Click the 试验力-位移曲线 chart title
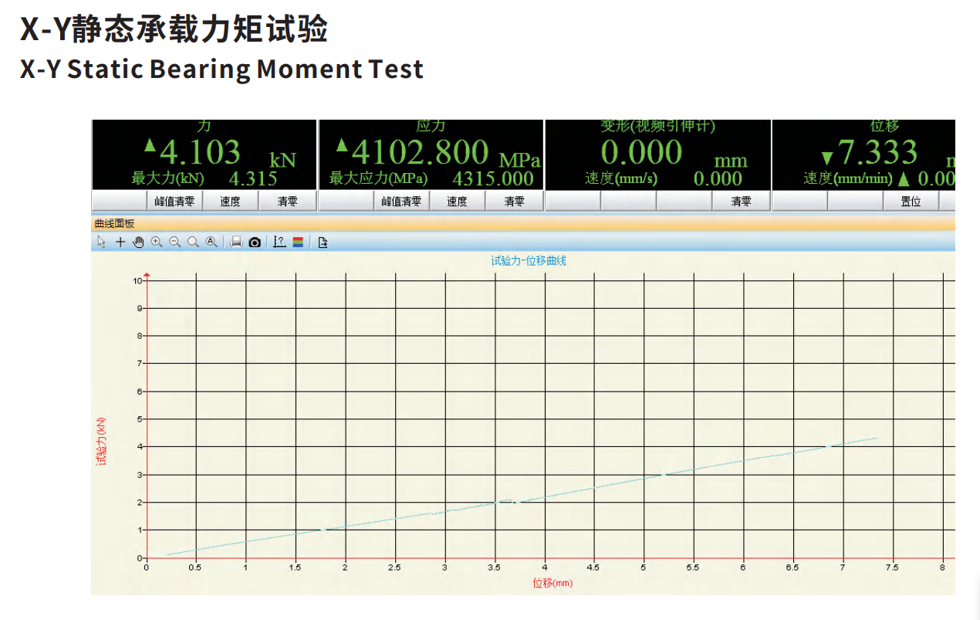The width and height of the screenshot is (980, 620). (529, 261)
